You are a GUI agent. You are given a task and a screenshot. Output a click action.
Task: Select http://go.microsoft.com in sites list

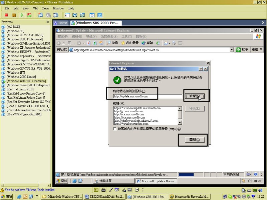pyautogui.click(x=128, y=111)
